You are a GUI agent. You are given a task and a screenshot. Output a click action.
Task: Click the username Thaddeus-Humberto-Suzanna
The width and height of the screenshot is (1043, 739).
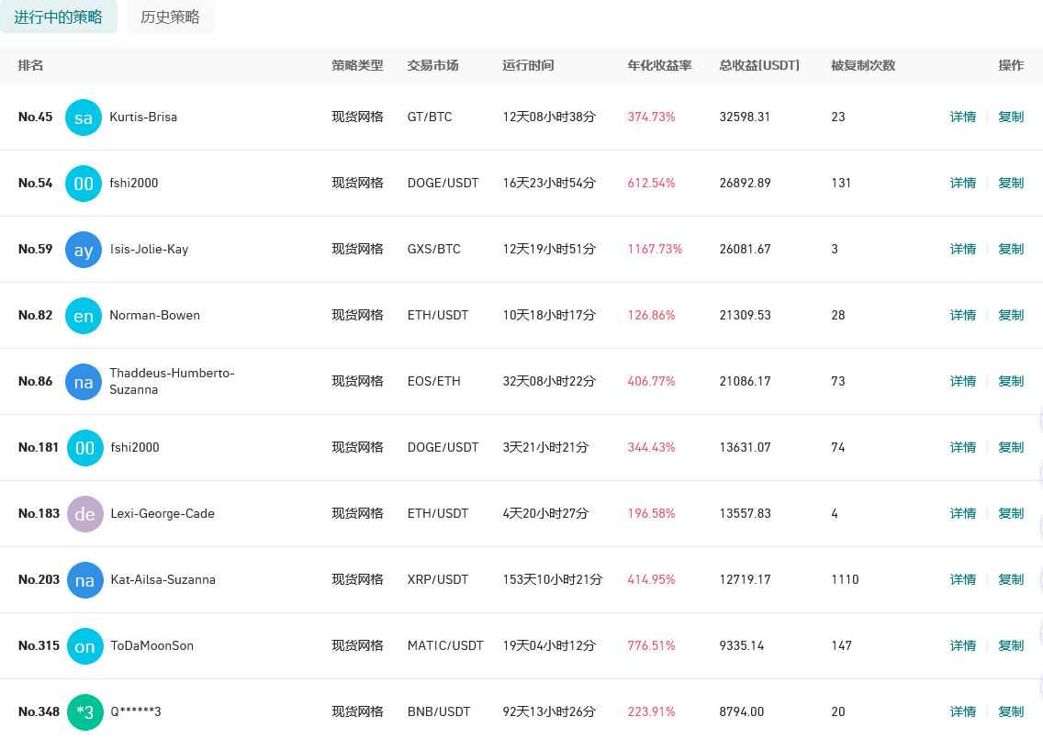172,381
